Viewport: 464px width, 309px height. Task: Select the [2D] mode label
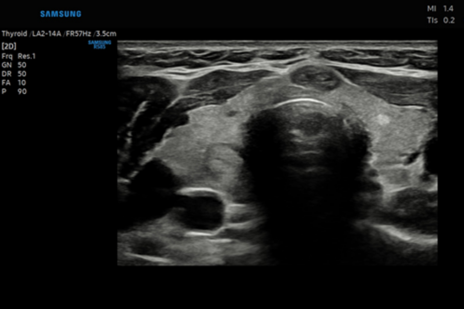tap(9, 46)
